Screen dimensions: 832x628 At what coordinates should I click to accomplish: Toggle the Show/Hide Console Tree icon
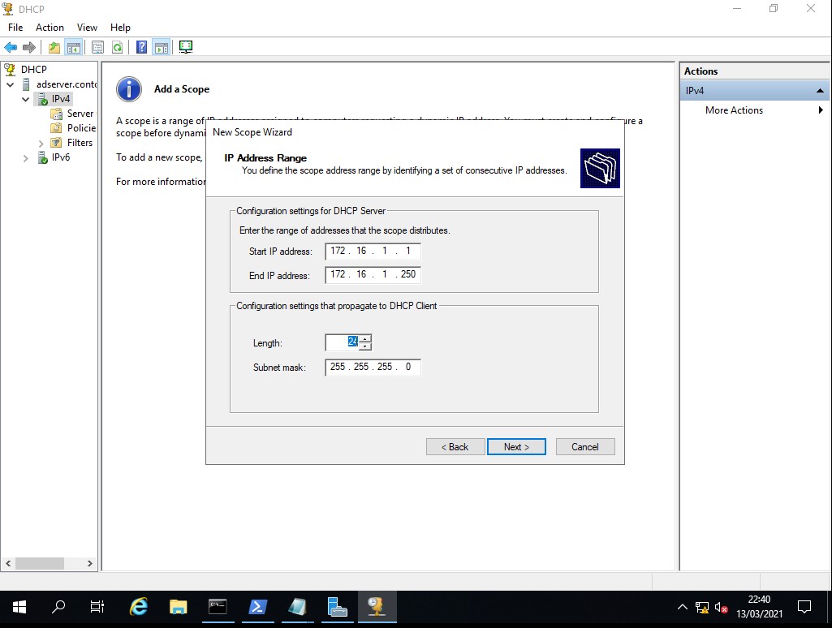(73, 48)
